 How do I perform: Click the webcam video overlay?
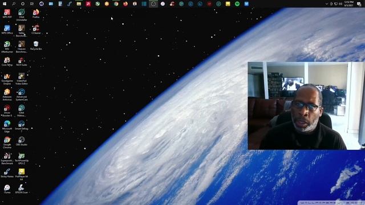pyautogui.click(x=306, y=106)
